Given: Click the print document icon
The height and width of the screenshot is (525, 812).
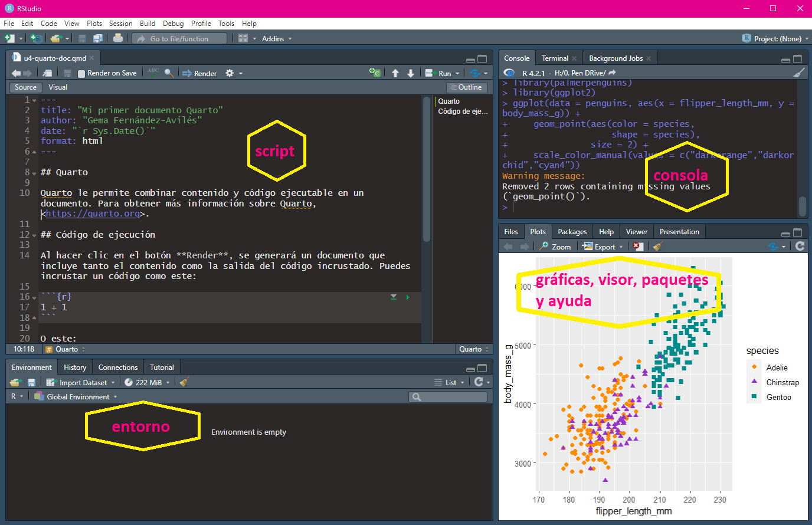Looking at the screenshot, I should click(118, 38).
